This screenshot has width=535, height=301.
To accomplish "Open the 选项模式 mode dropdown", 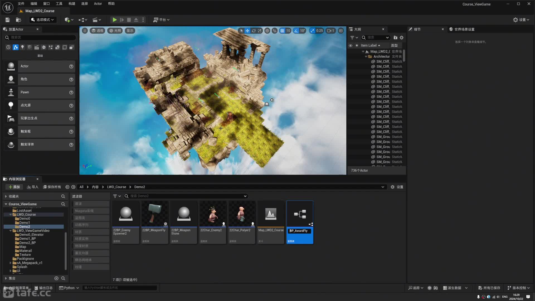I will pos(43,20).
